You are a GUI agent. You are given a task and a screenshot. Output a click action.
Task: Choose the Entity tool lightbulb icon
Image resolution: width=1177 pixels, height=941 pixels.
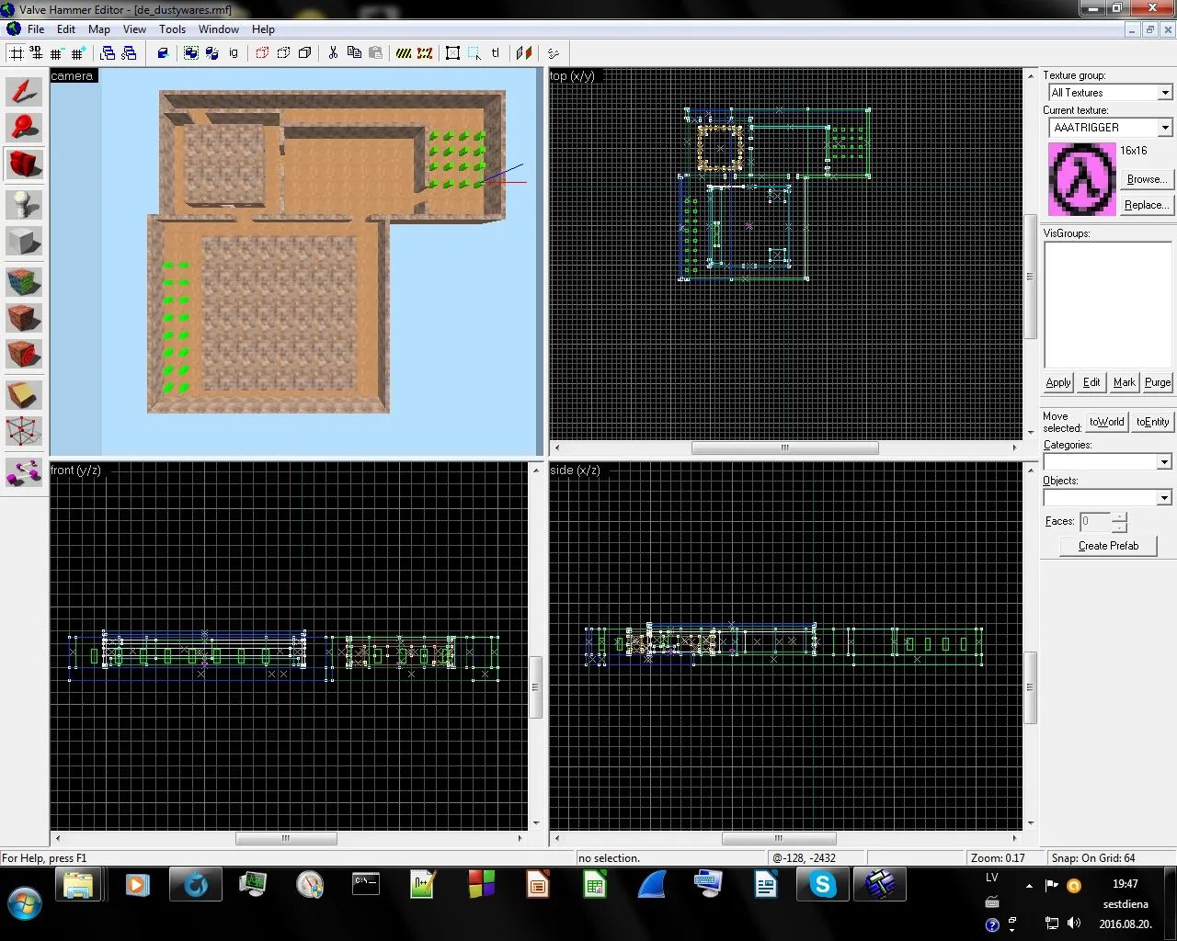coord(24,204)
